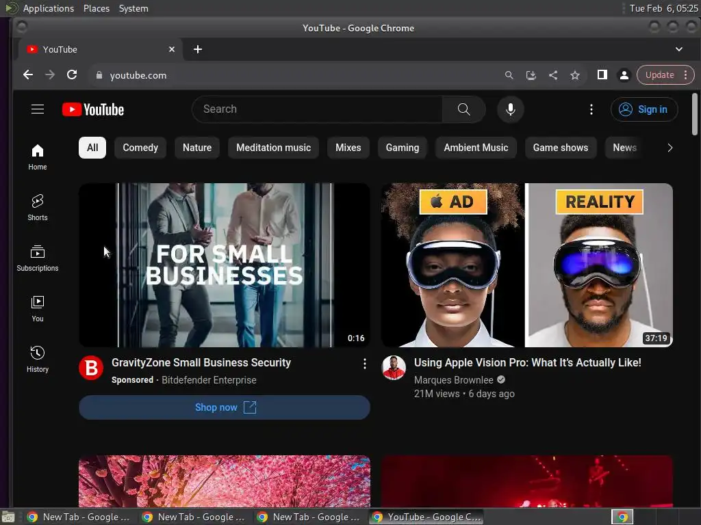Click the install app icon in address bar

[531, 75]
